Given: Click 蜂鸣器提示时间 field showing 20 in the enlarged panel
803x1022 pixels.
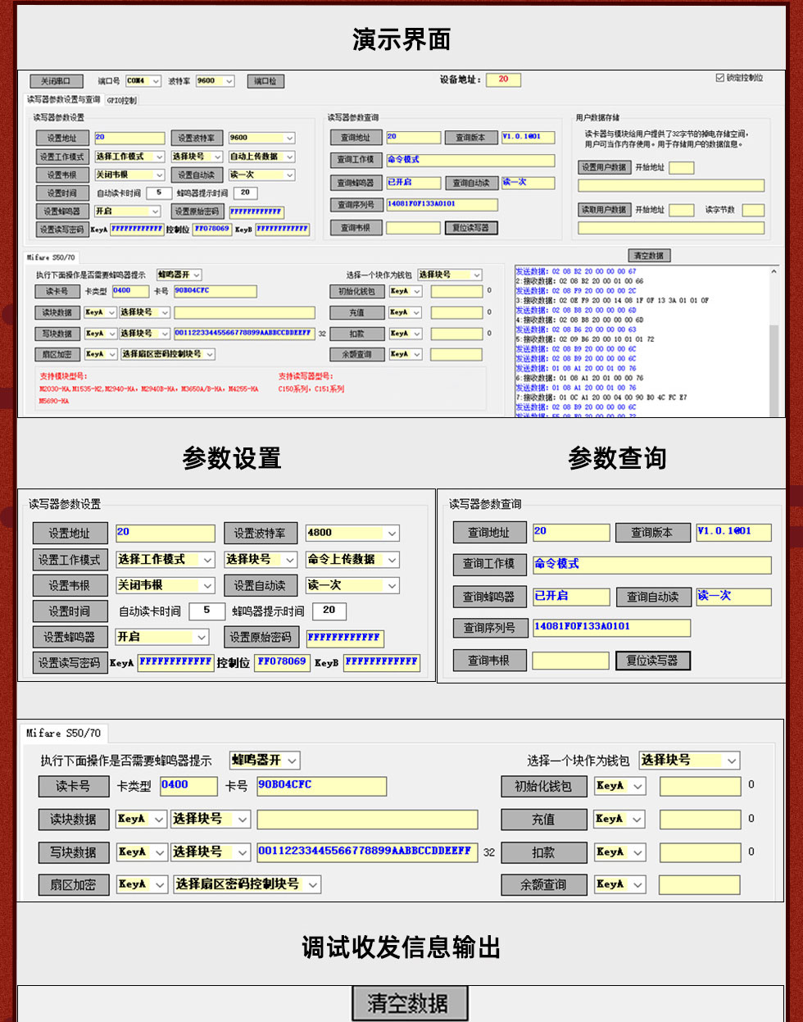Looking at the screenshot, I should click(x=329, y=611).
